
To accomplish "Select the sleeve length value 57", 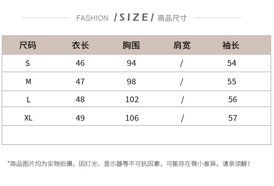I will [x=233, y=118].
